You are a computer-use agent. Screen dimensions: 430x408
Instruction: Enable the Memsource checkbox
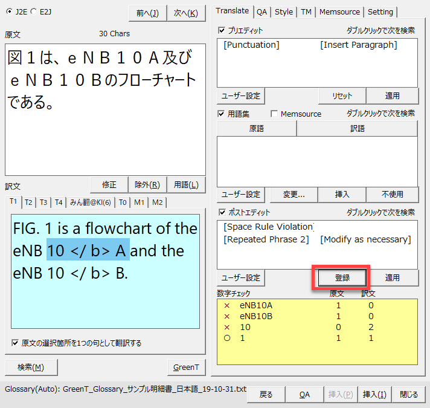coord(275,114)
